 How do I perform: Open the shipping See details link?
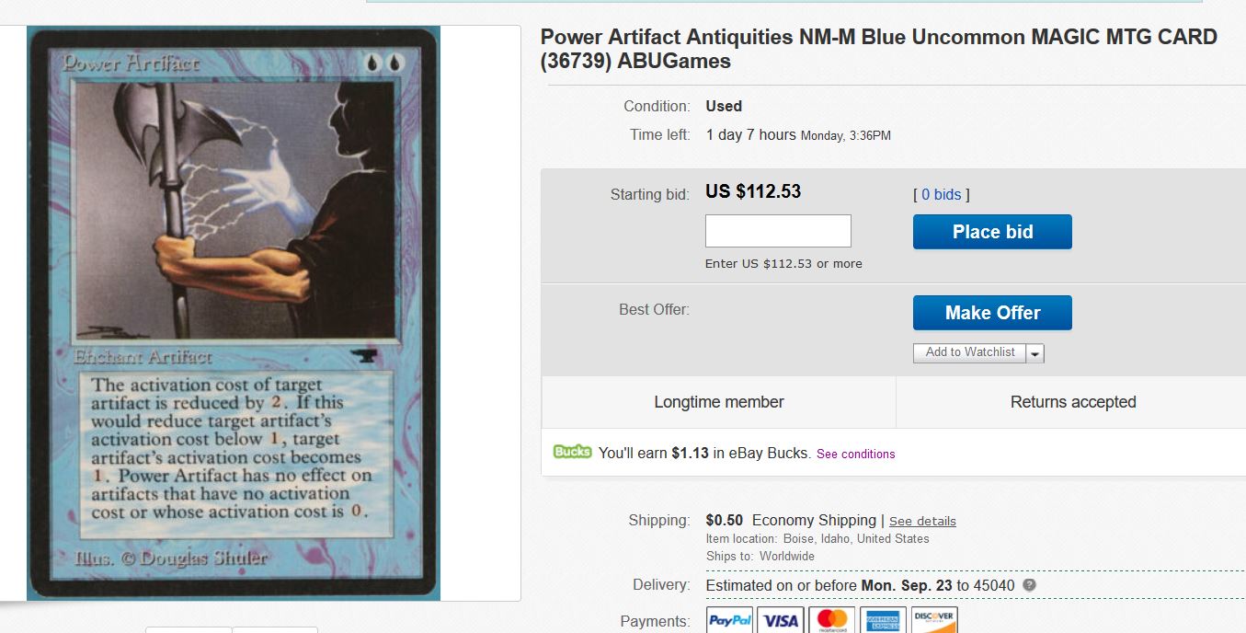(922, 521)
